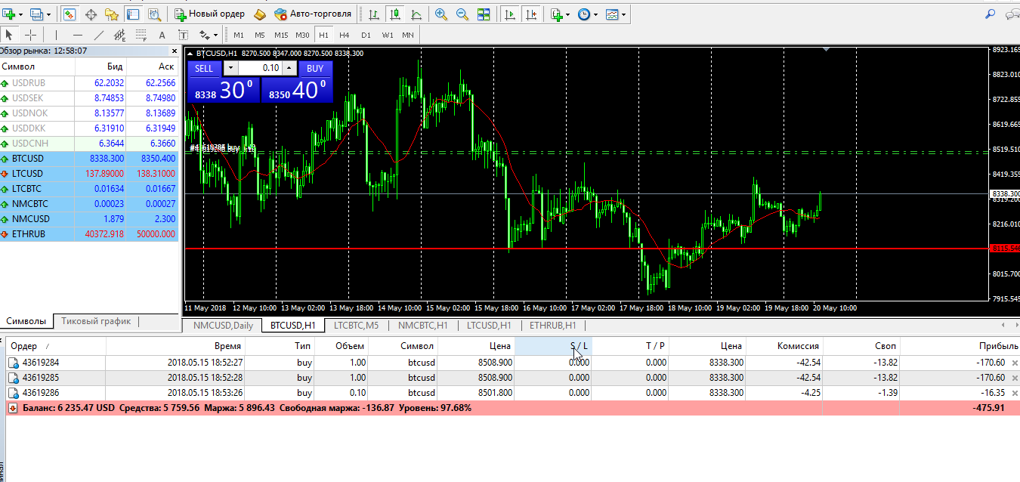The width and height of the screenshot is (1020, 482).
Task: Open the indicators list icon
Action: pos(556,14)
